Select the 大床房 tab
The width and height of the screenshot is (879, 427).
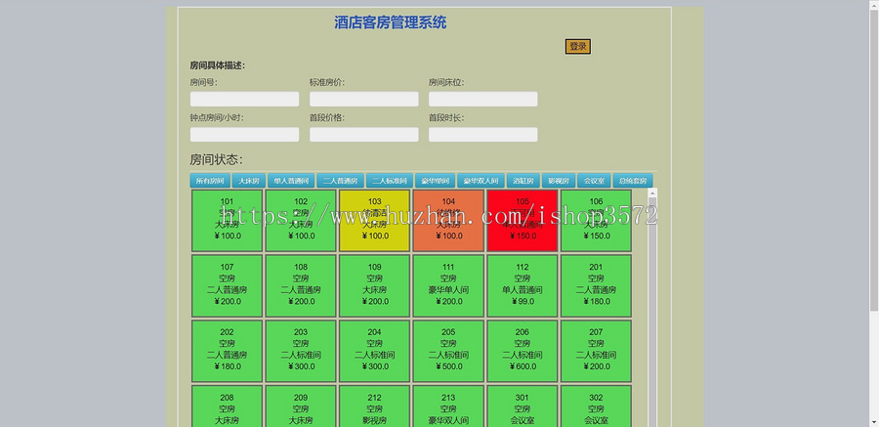(x=249, y=181)
